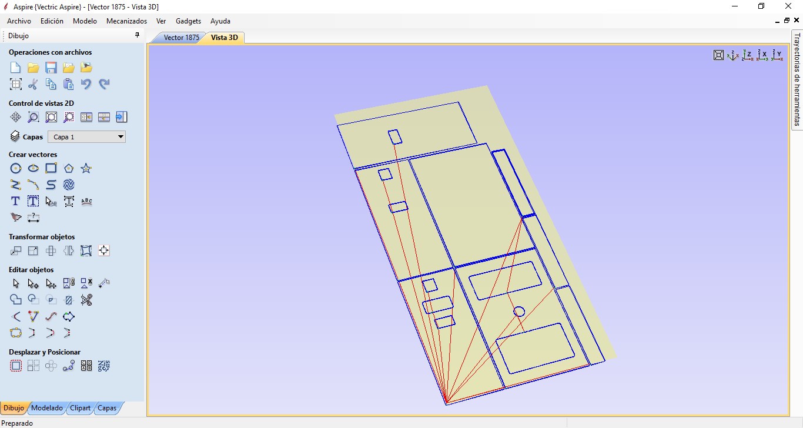
Task: Select the scissors Trim vectors tool
Action: pyautogui.click(x=86, y=300)
